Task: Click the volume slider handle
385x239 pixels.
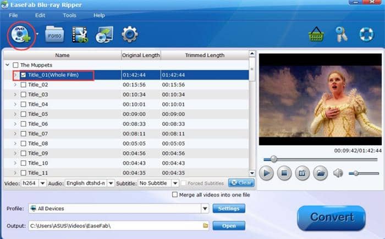Action: tap(355, 174)
